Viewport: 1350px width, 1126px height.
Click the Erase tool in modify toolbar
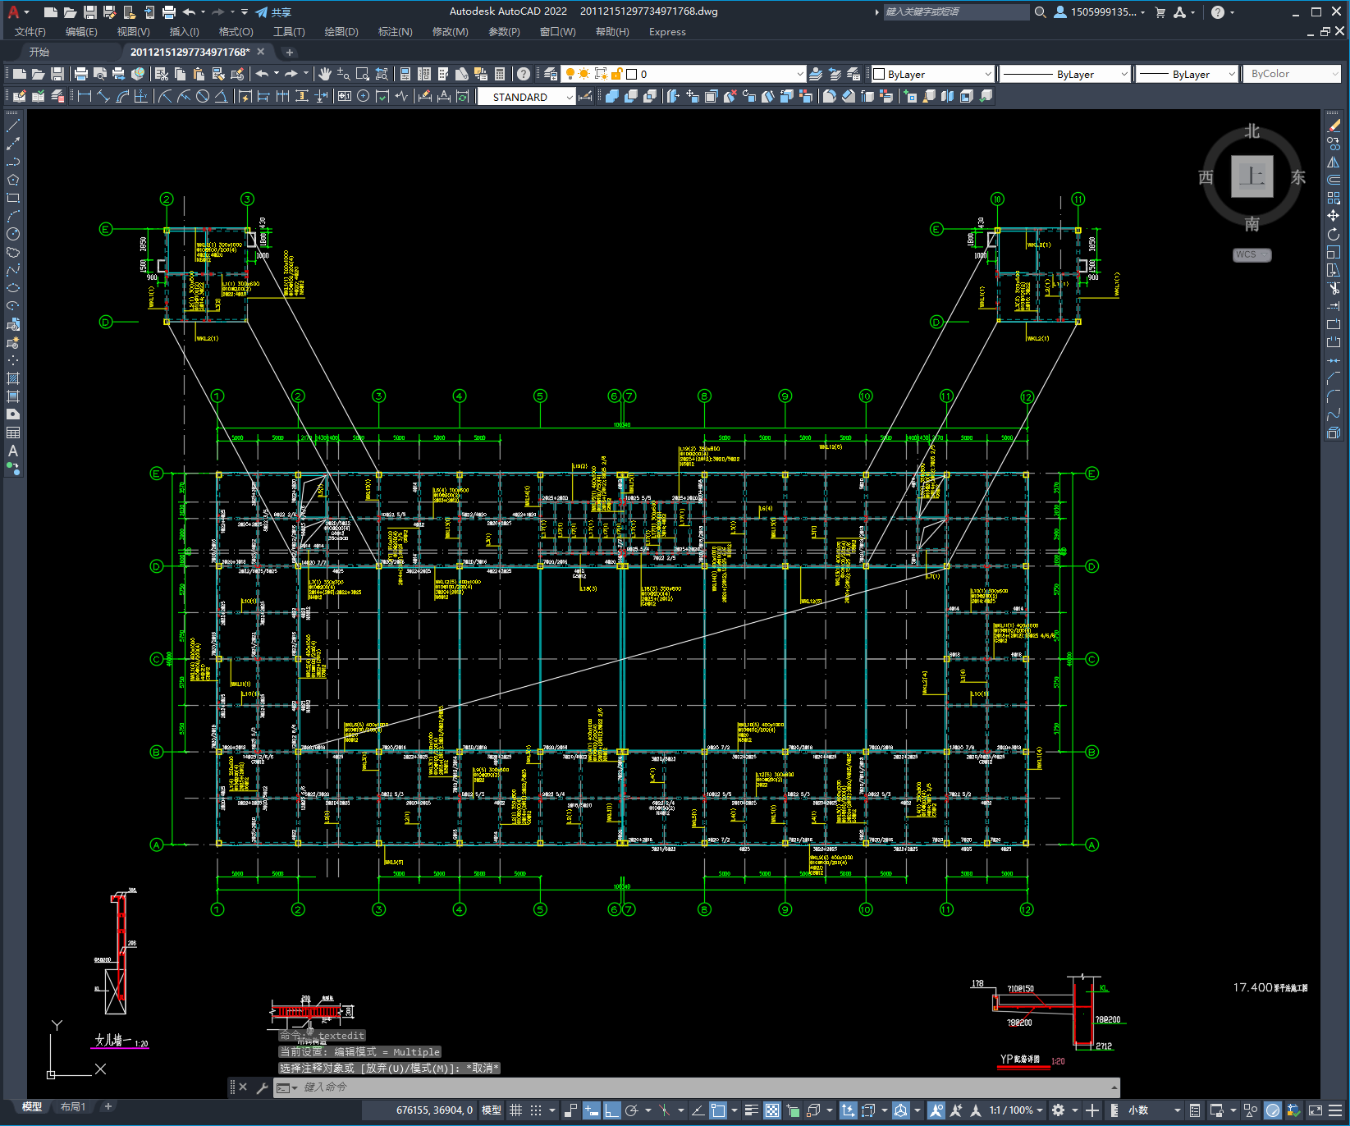(x=1334, y=126)
